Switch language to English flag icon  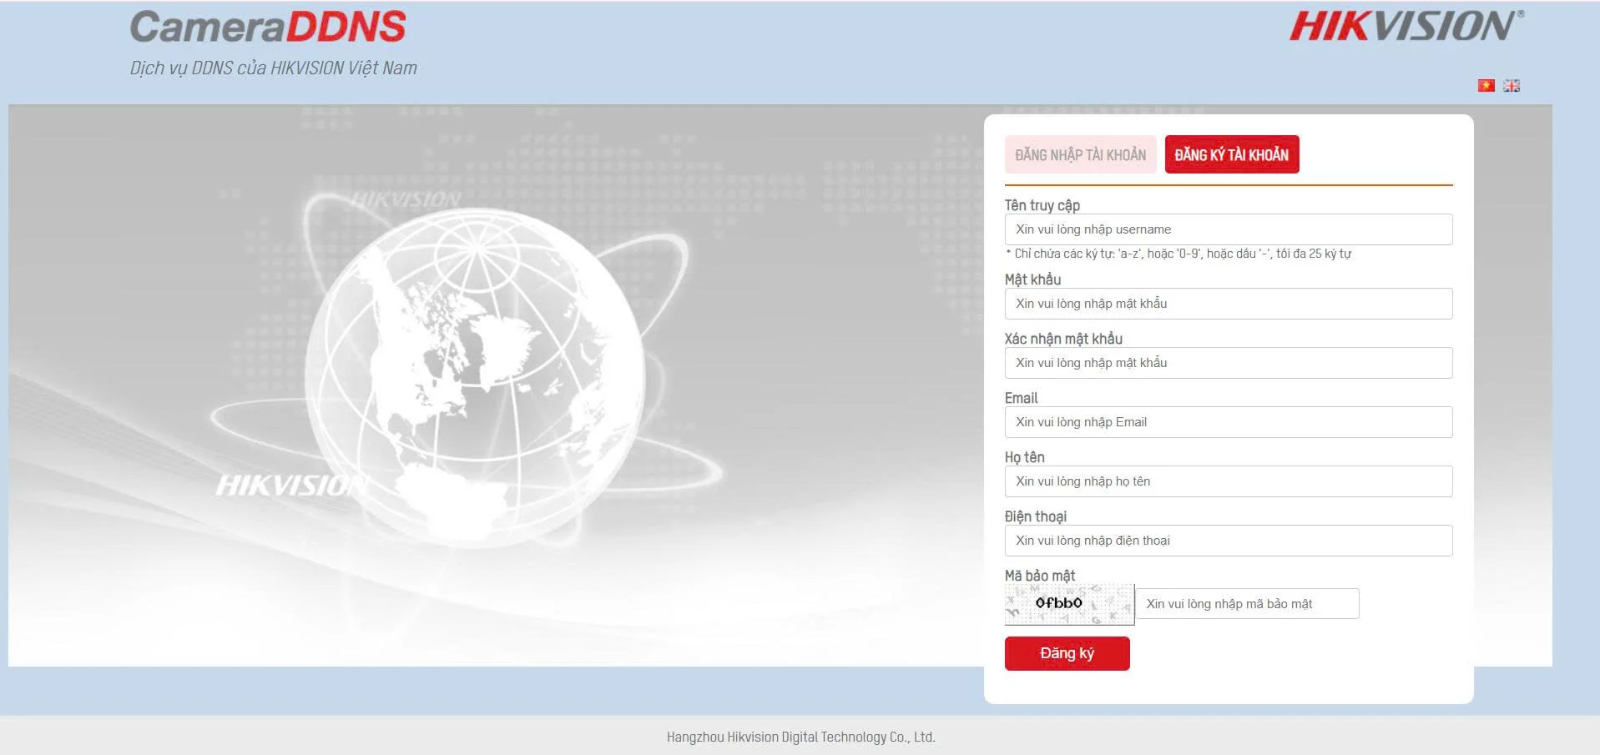(x=1512, y=85)
